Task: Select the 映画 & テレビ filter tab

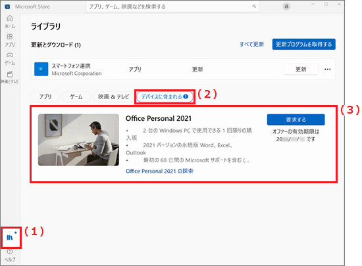Action: pos(114,97)
